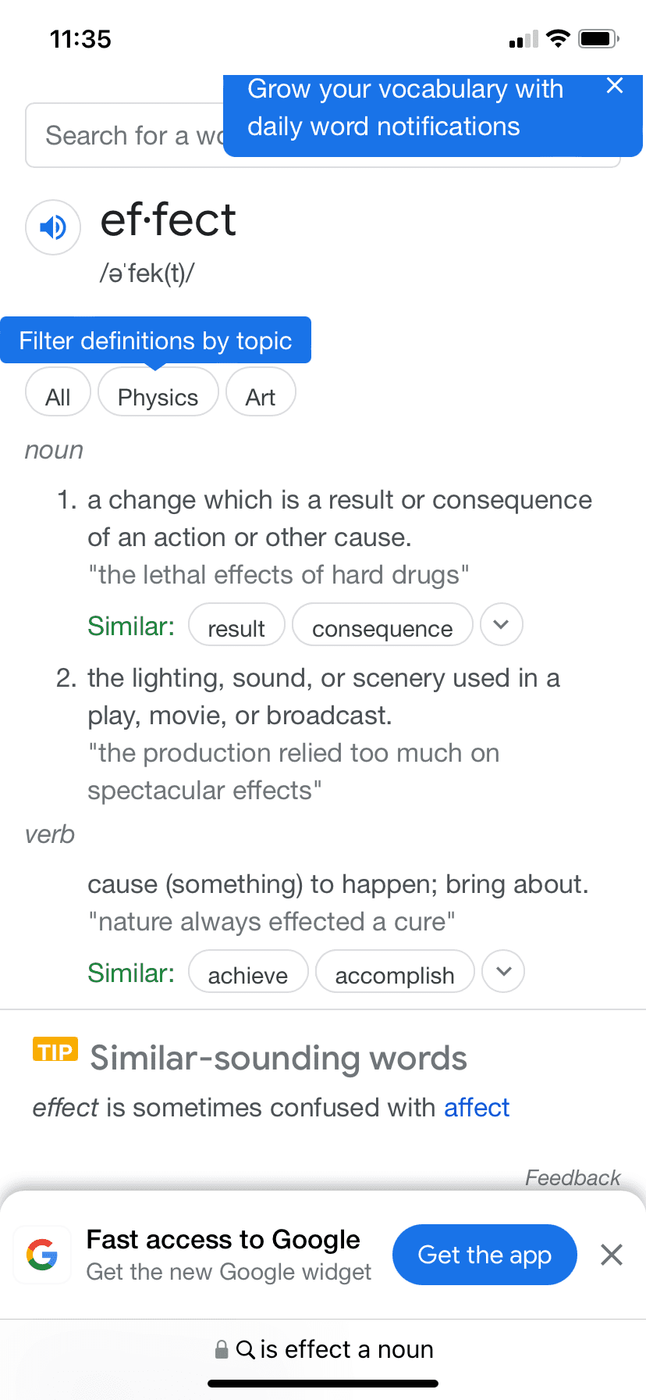
Task: Tap the 'Get the app' button
Action: coord(484,1255)
